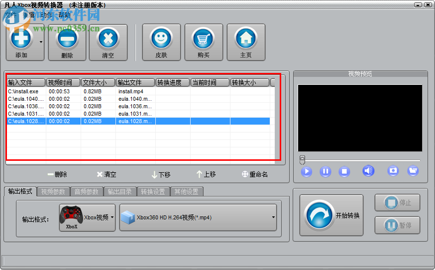Viewport: 435px width, 270px height.
Task: Select the C:\install.exe row
Action: pyautogui.click(x=138, y=91)
